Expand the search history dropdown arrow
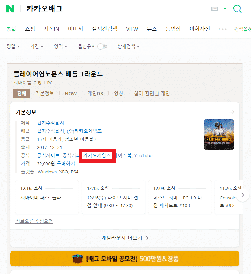This screenshot has height=274, width=251. 225,8
